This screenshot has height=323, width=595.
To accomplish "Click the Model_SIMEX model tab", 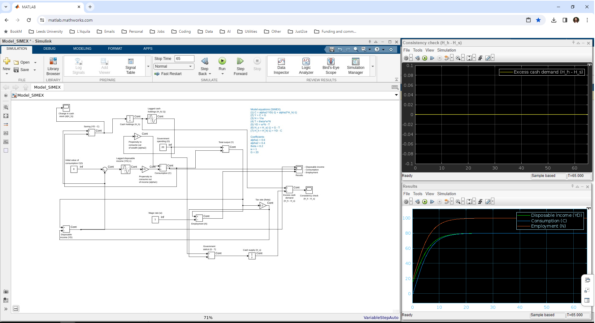I will click(x=47, y=87).
